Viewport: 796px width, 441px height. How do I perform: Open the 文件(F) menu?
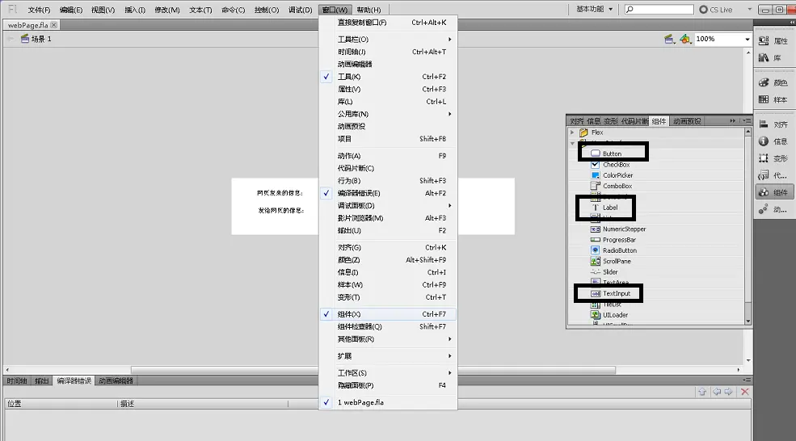pos(39,10)
